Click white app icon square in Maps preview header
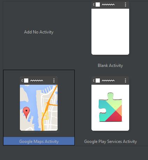Image resolution: width=148 pixels, height=160 pixels. [26, 81]
